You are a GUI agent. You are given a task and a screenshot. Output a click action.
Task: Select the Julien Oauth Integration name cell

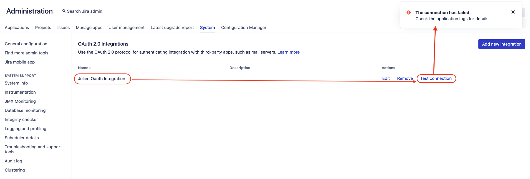(x=102, y=79)
